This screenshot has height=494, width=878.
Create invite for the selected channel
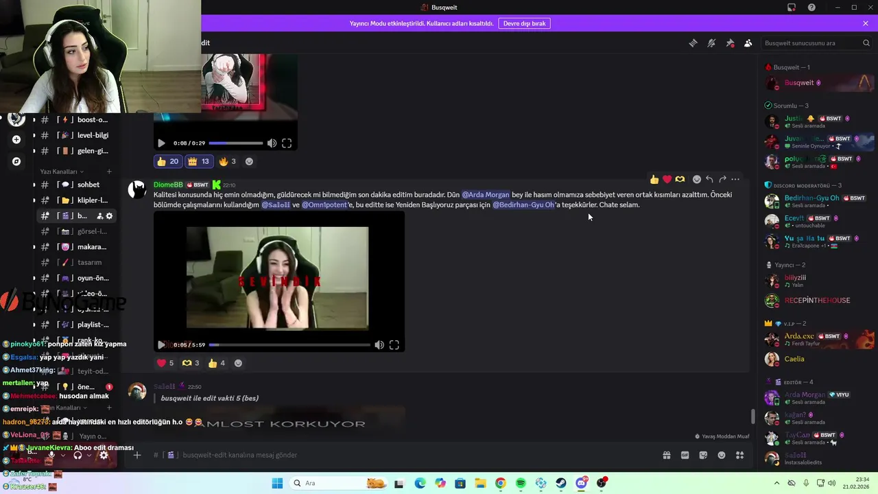(99, 215)
